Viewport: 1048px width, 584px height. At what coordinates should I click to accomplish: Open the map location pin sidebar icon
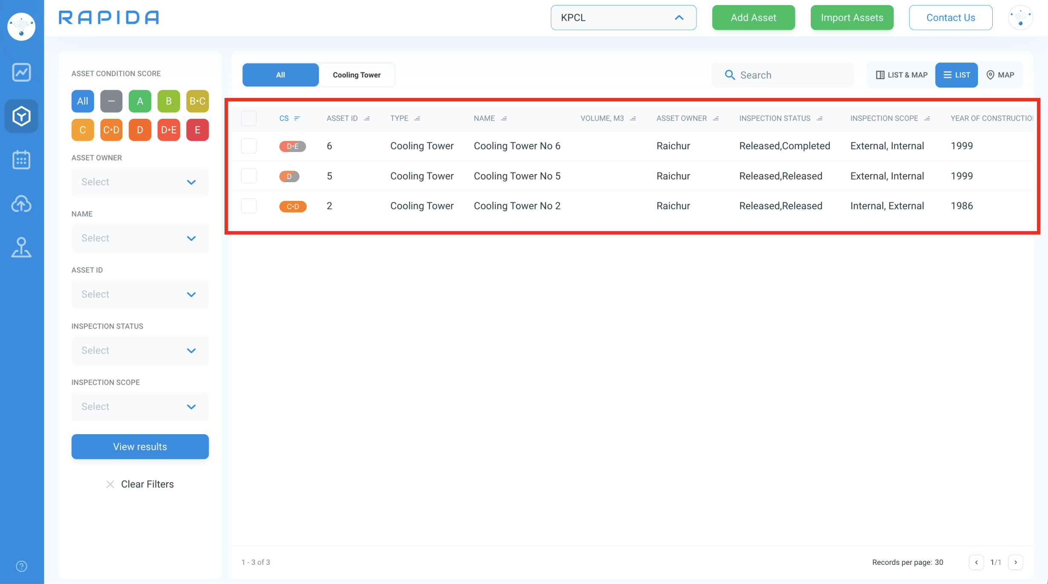[x=21, y=247]
